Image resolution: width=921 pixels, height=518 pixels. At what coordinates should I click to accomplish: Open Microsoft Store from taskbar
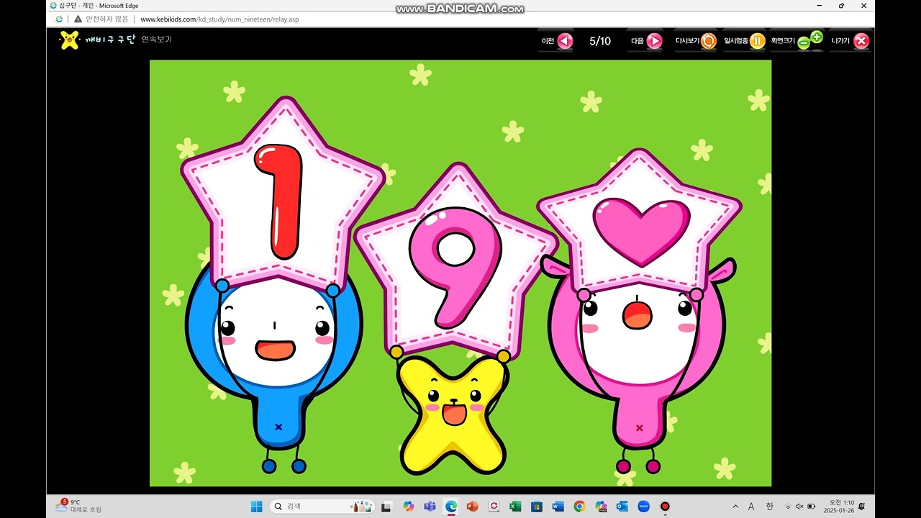pos(536,506)
